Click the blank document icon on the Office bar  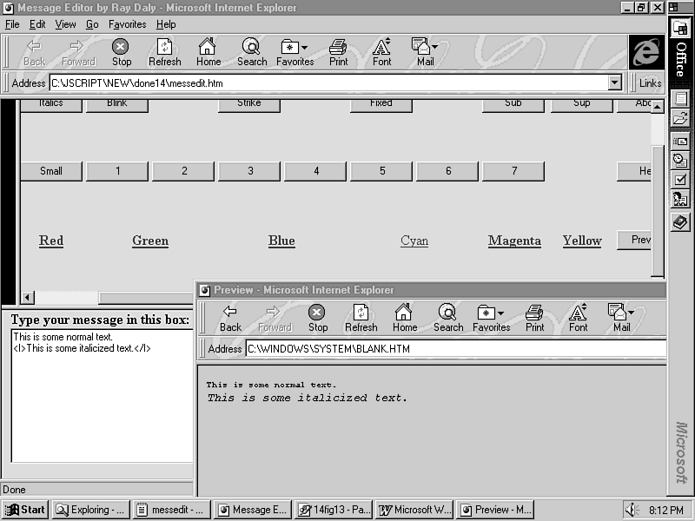(680, 98)
